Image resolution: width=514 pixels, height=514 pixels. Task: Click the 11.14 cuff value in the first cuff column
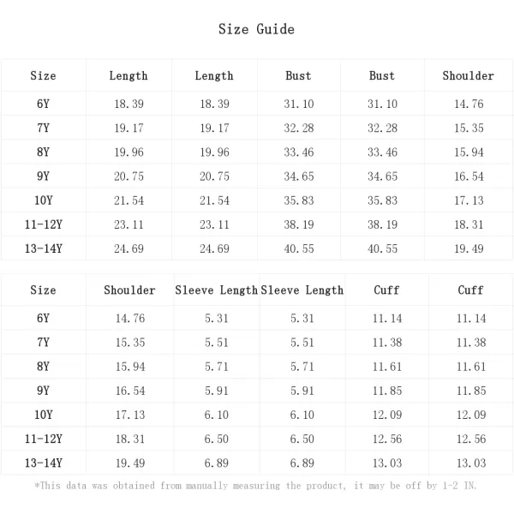(387, 318)
